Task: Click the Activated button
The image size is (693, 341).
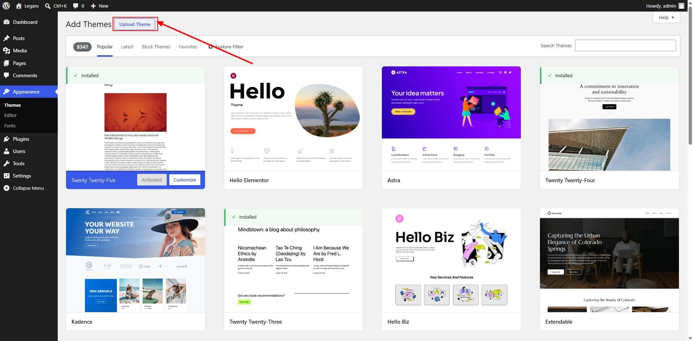Action: coord(152,180)
